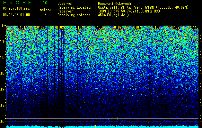Click the kHz axis unit label
The image size is (202, 128).
[3, 26]
